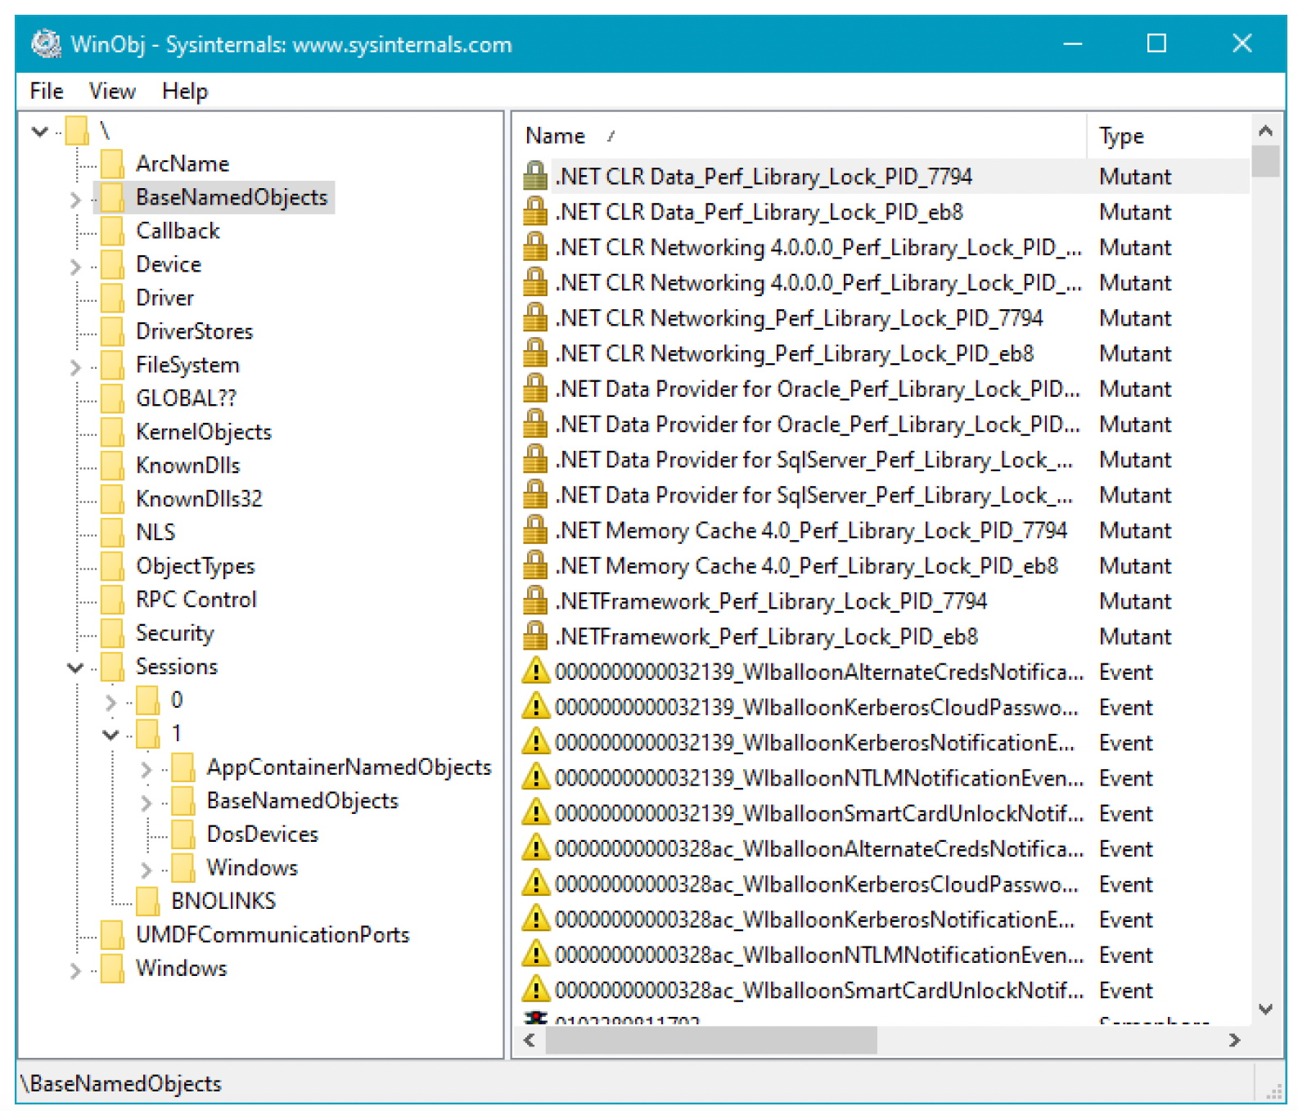Screen dimensions: 1298x1111
Task: Expand the bottom top-level Windows tree node
Action: (75, 970)
